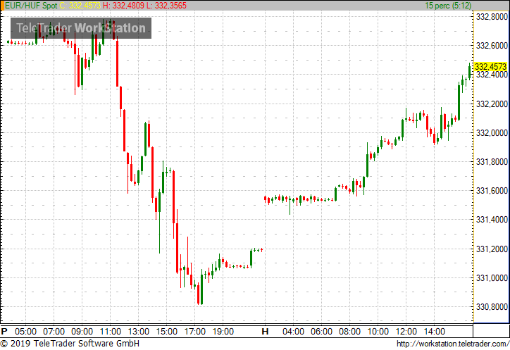Click the 331,0000 price axis label

pos(492,278)
